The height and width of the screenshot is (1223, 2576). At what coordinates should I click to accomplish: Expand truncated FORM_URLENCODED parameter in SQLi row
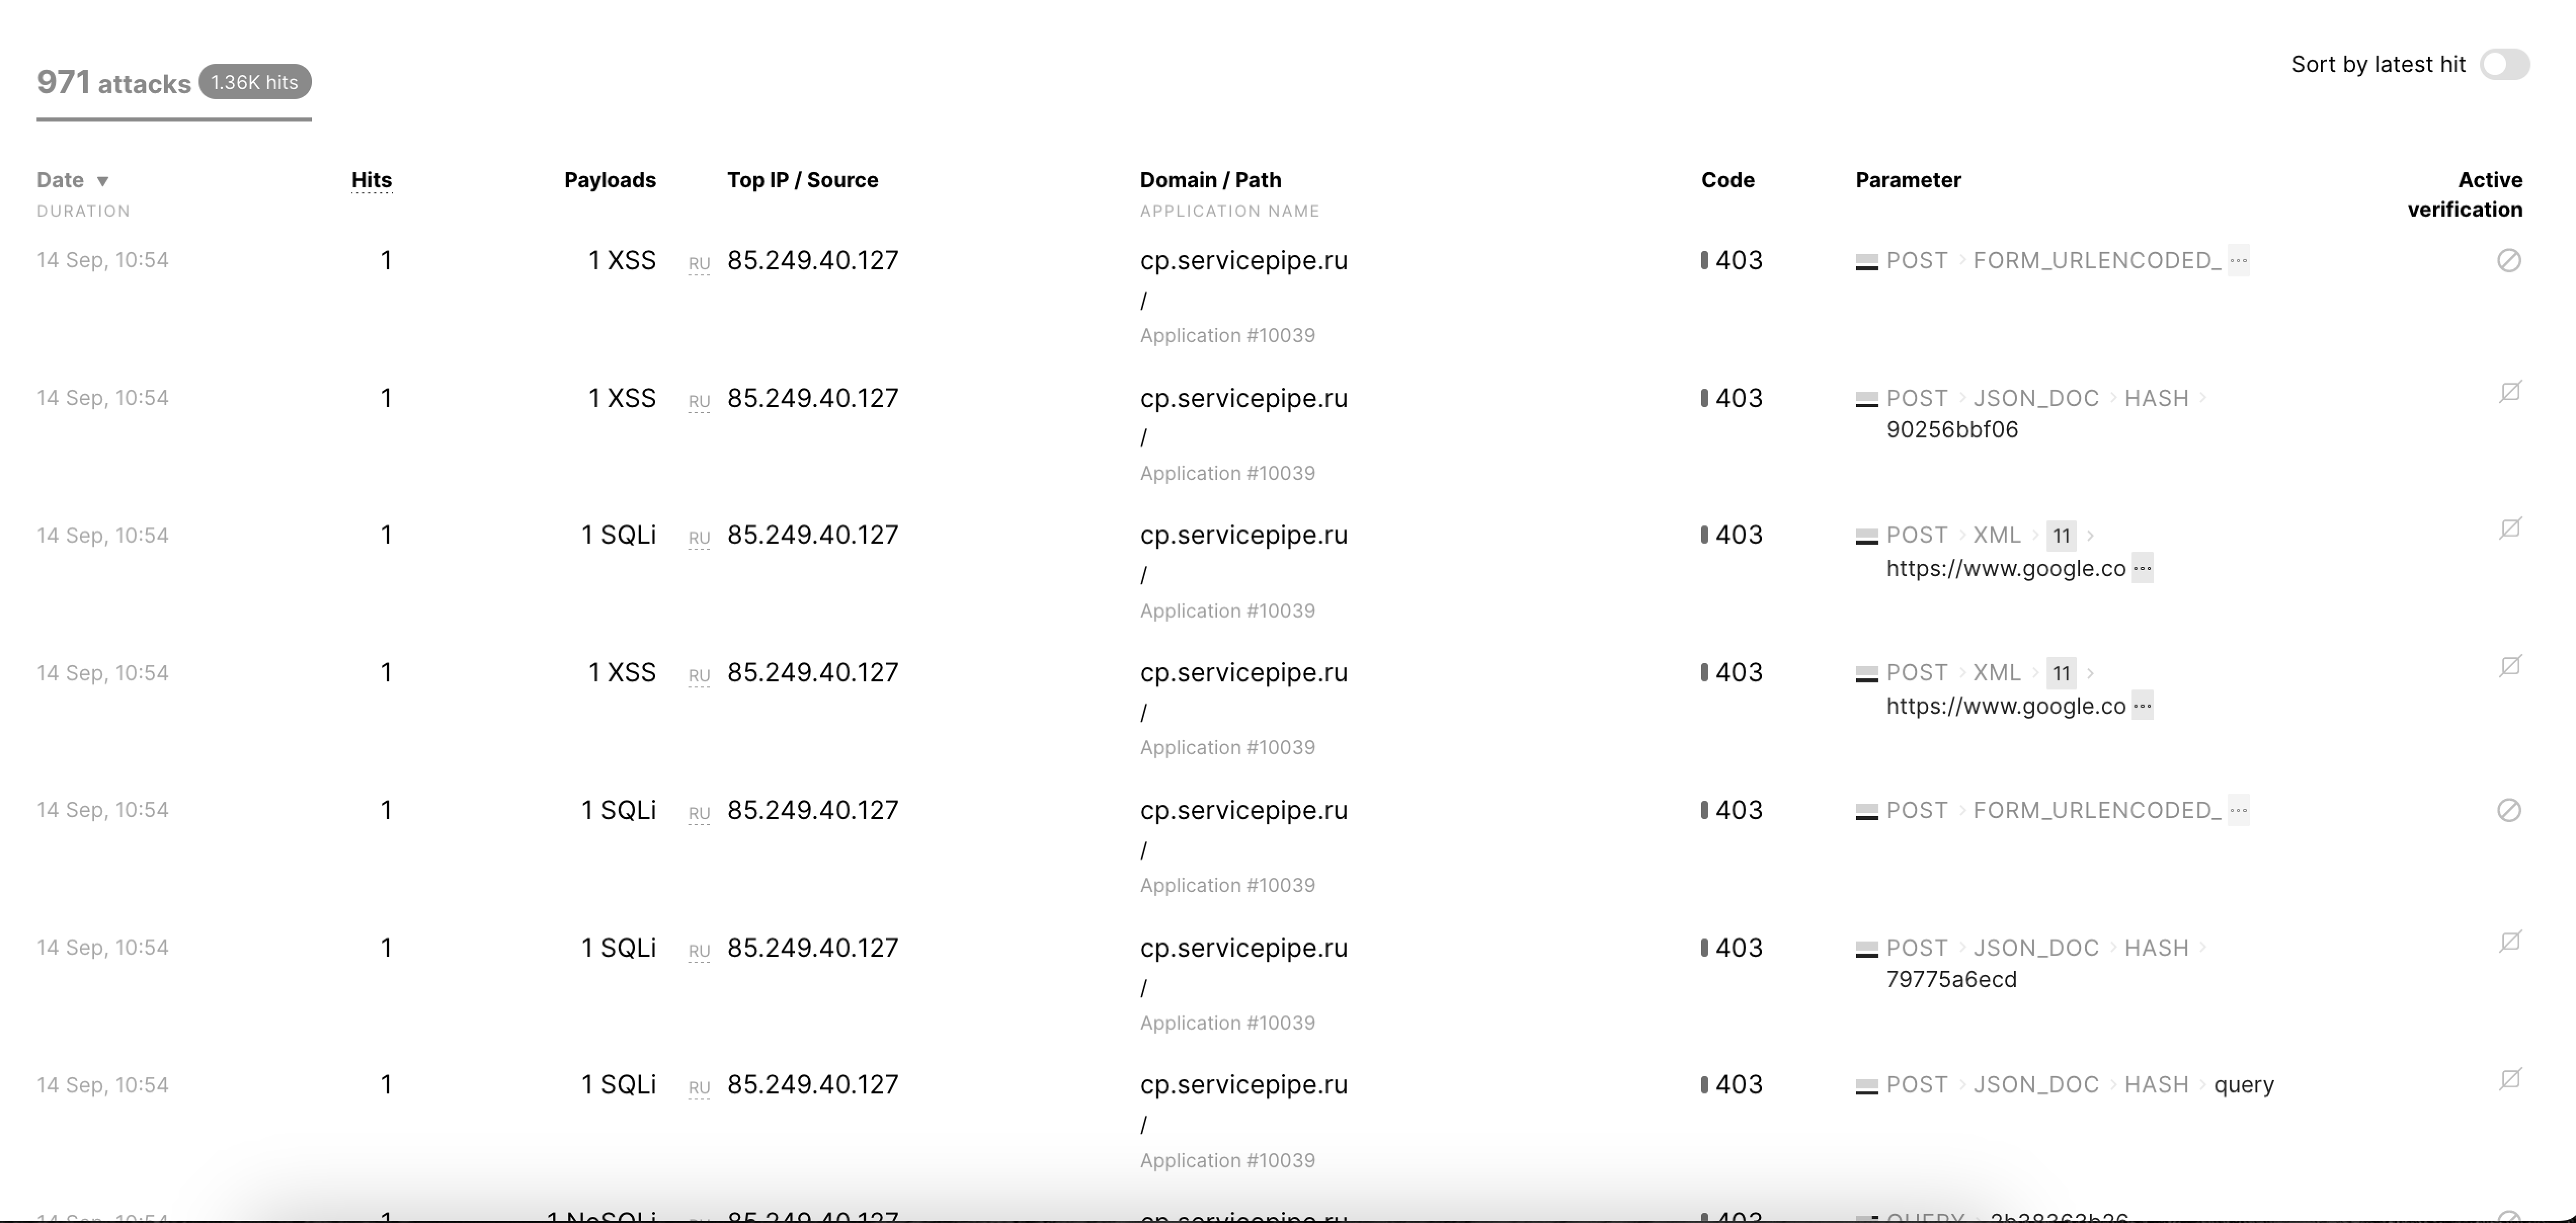click(2238, 810)
